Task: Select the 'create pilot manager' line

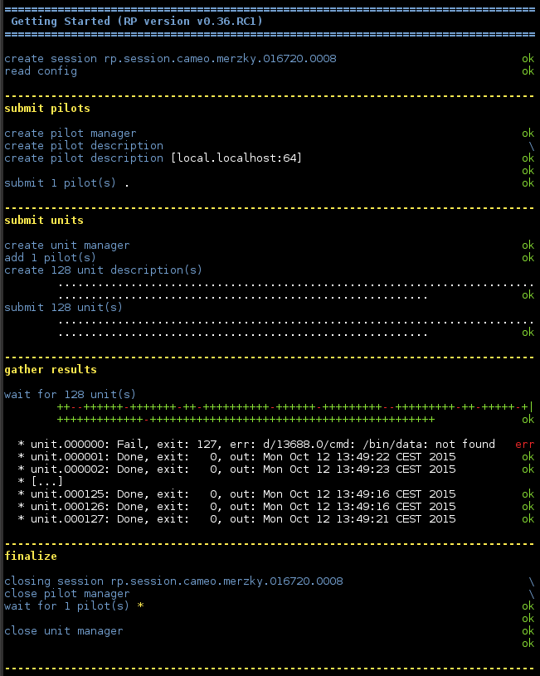Action: 71,134
